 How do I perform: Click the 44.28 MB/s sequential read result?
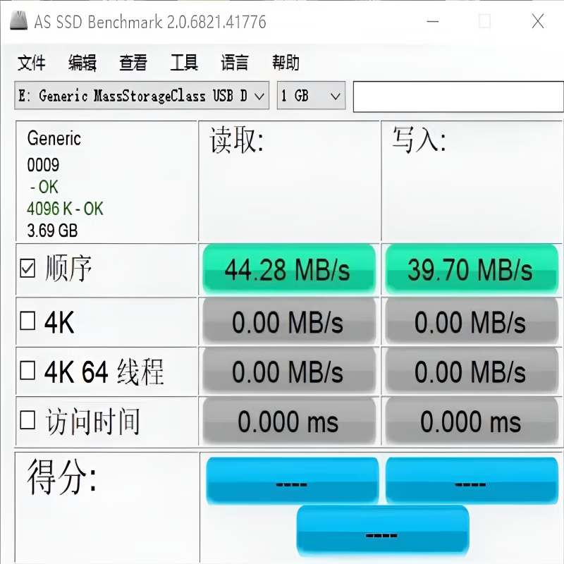[x=289, y=269]
